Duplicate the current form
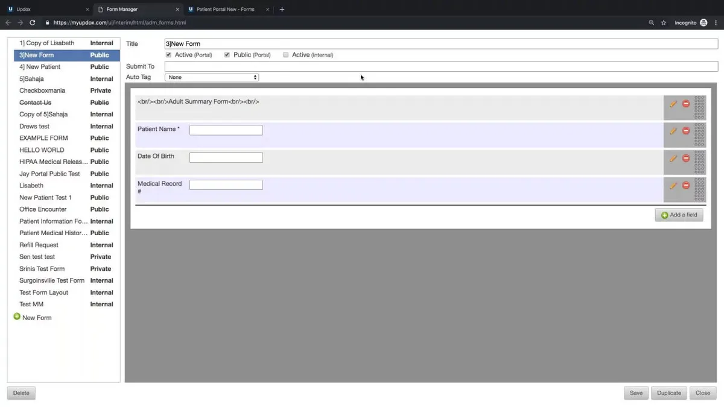724x407 pixels. (669, 393)
